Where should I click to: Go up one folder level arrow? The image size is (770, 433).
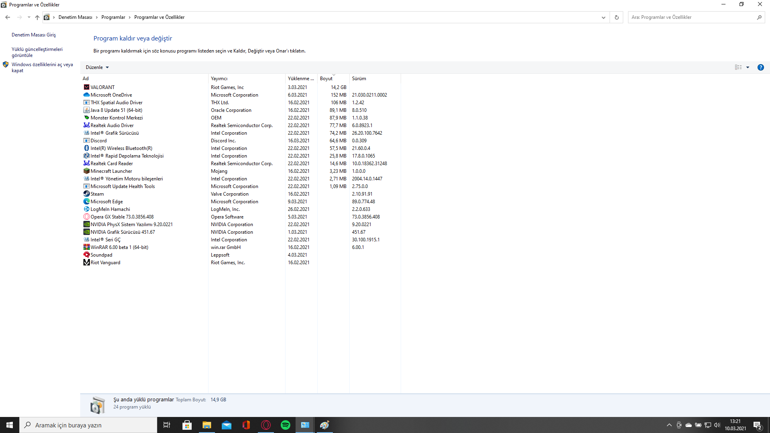click(x=37, y=17)
